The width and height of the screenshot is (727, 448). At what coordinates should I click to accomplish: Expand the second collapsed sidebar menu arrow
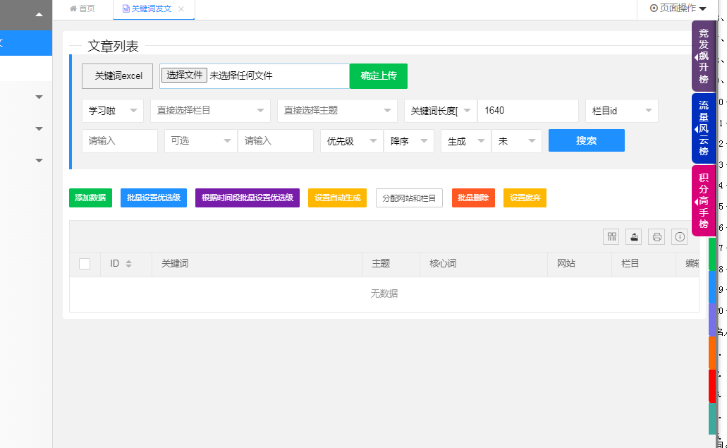(39, 128)
